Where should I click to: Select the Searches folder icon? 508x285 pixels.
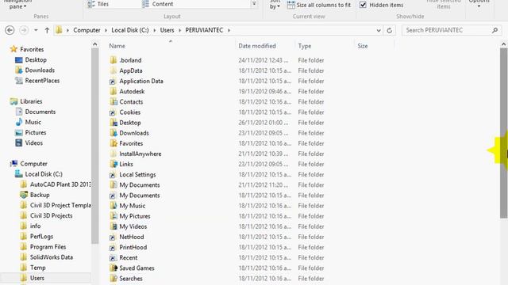[113, 278]
